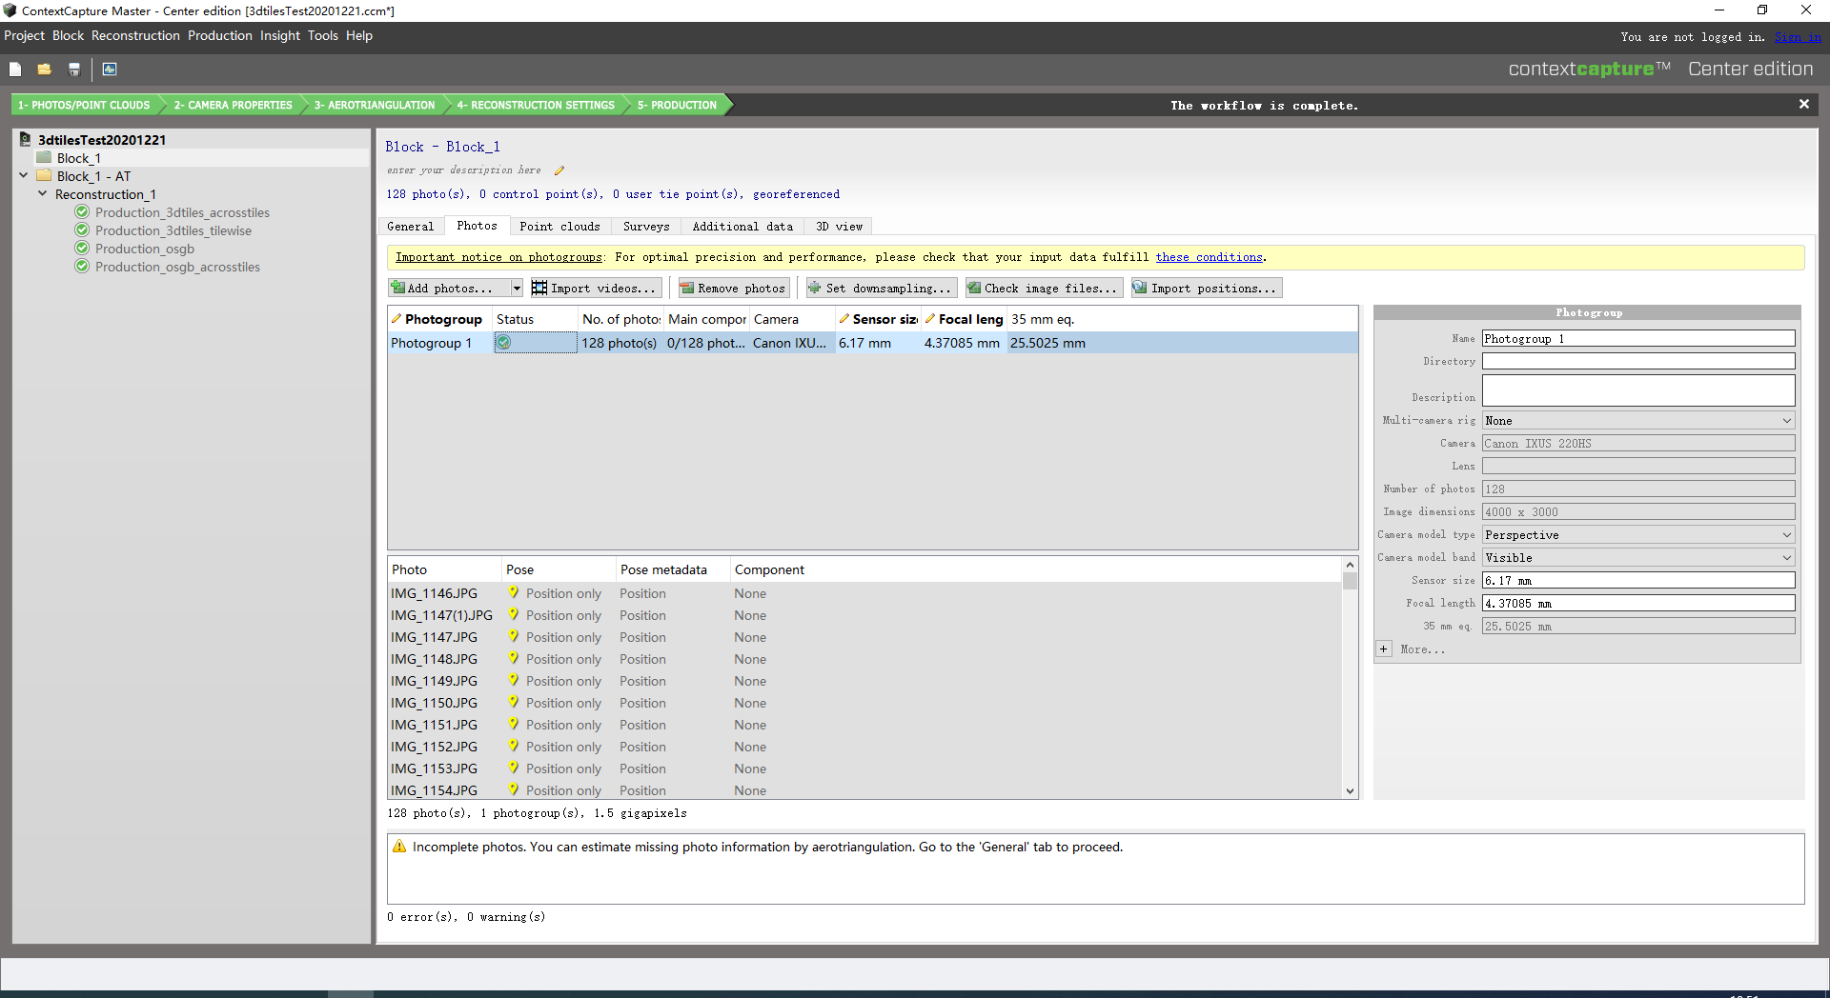The height and width of the screenshot is (998, 1830).
Task: Click Import videos button
Action: [x=595, y=288]
